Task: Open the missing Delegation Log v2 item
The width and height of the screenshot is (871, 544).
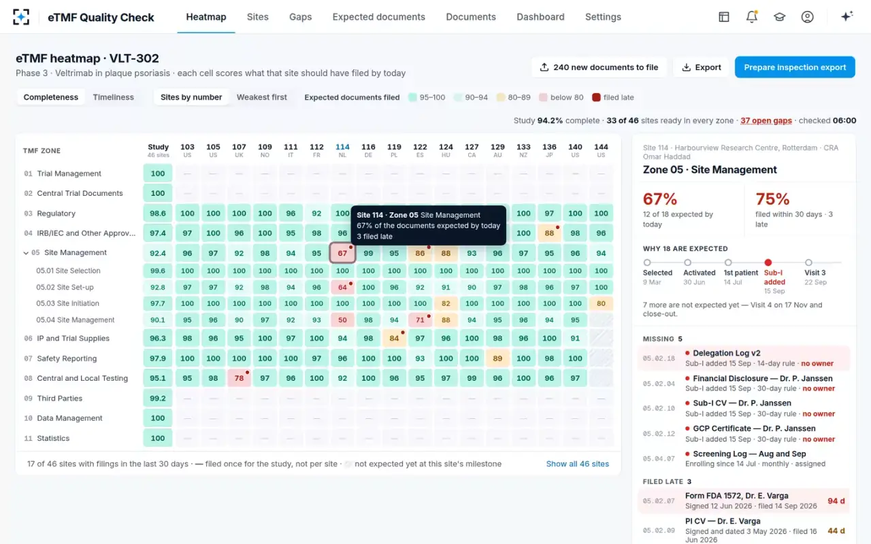Action: pos(744,358)
